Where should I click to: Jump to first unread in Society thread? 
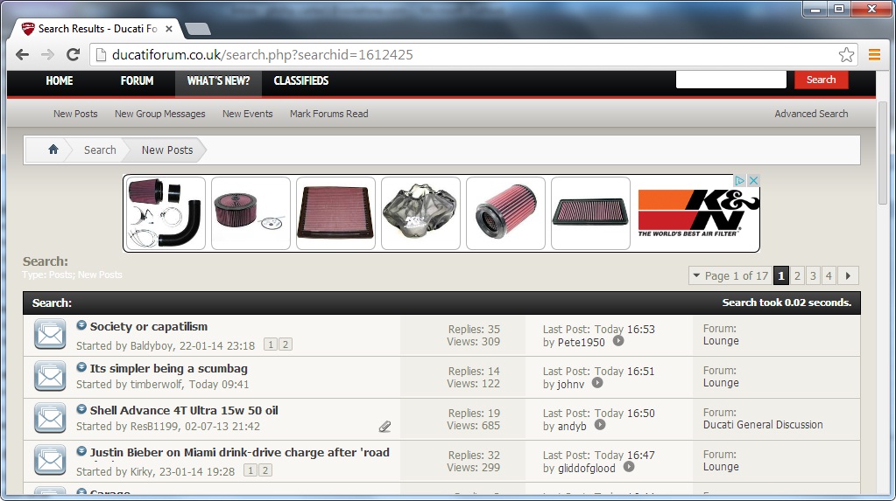81,326
